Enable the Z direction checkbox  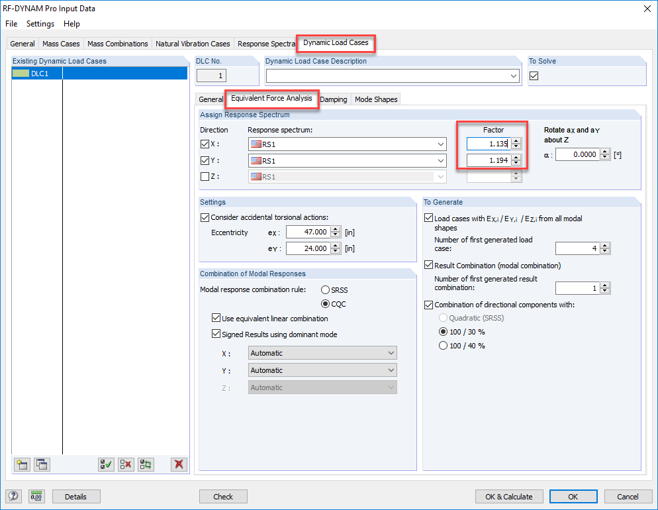tap(205, 176)
